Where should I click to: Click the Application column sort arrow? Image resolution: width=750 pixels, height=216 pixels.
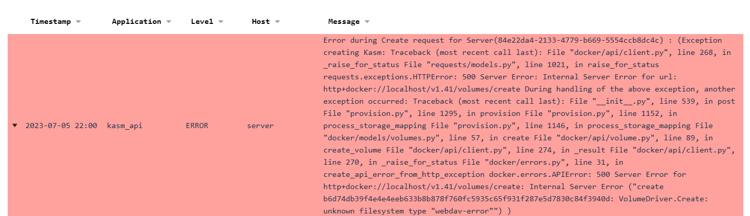pos(169,22)
